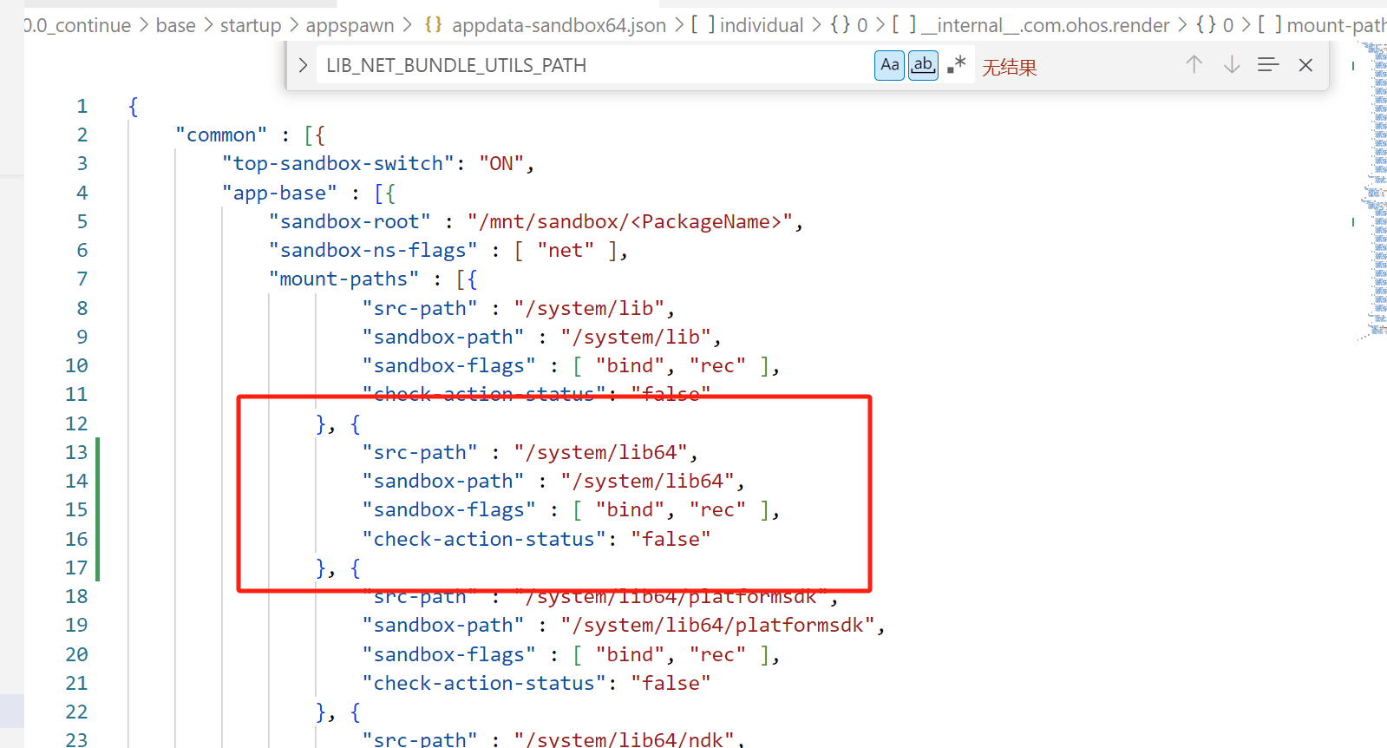
Task: Click the "common" key text
Action: point(221,135)
